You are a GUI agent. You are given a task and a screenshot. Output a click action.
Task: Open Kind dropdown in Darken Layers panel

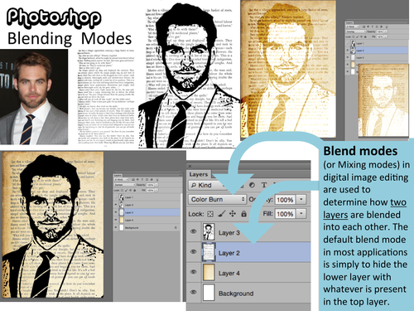pos(121,179)
